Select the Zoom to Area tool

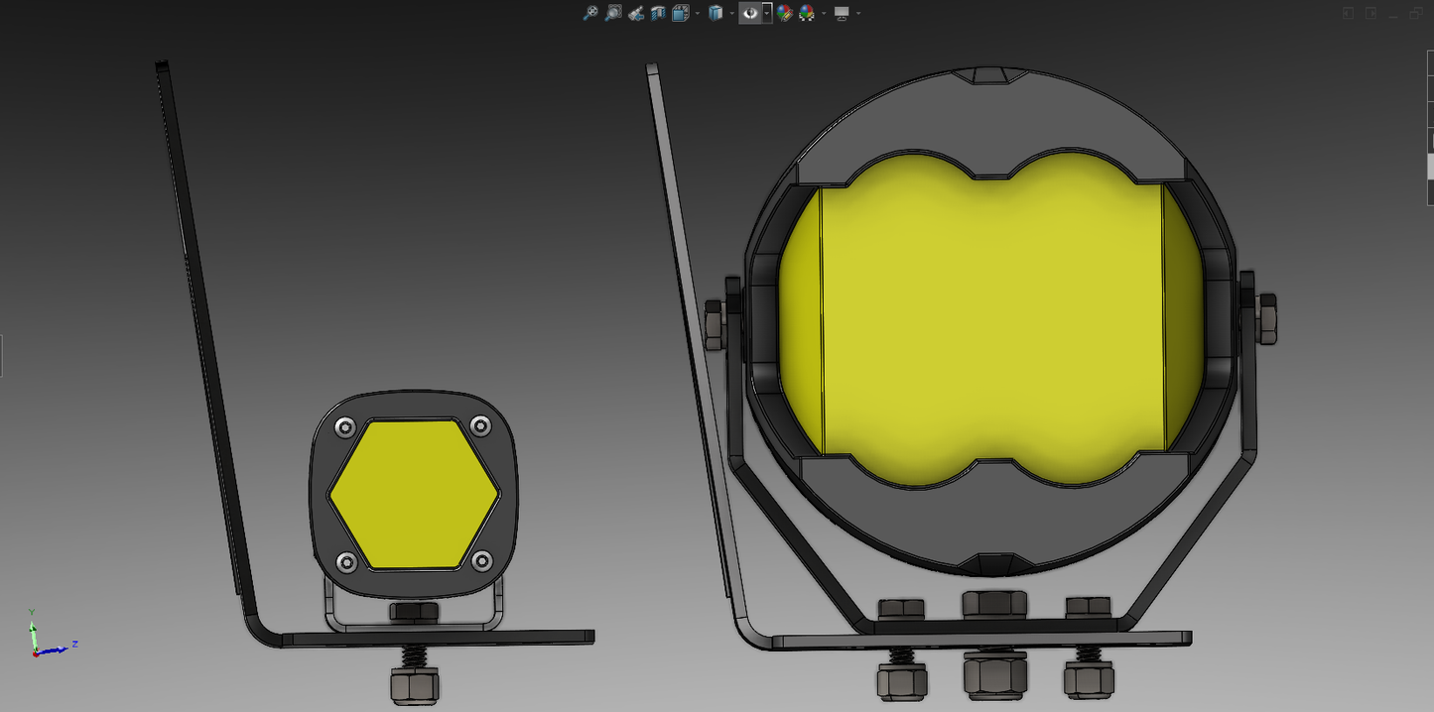pos(613,13)
